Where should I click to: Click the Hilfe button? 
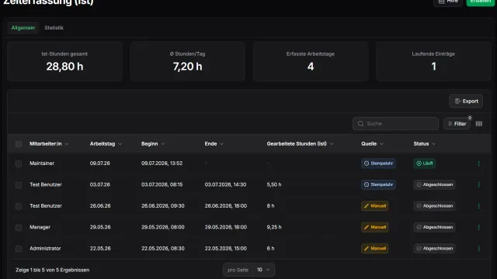pyautogui.click(x=448, y=2)
